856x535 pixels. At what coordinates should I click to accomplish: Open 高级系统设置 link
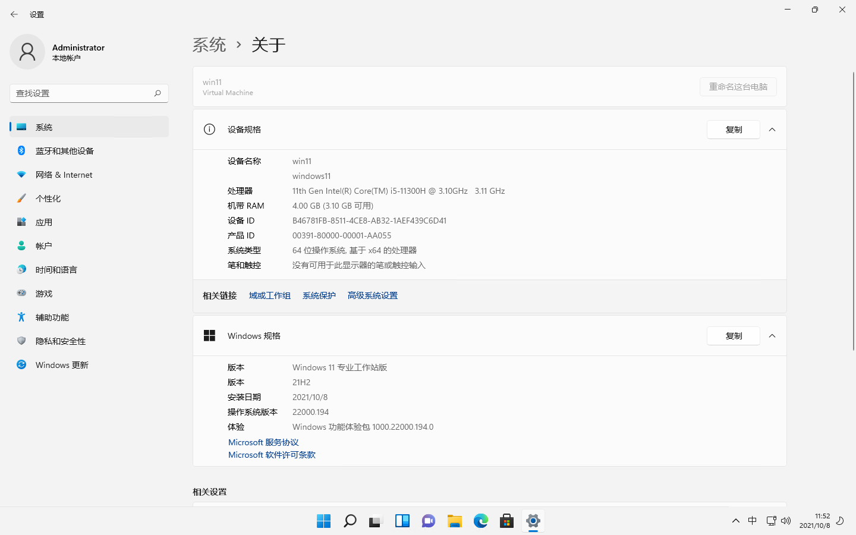[373, 295]
